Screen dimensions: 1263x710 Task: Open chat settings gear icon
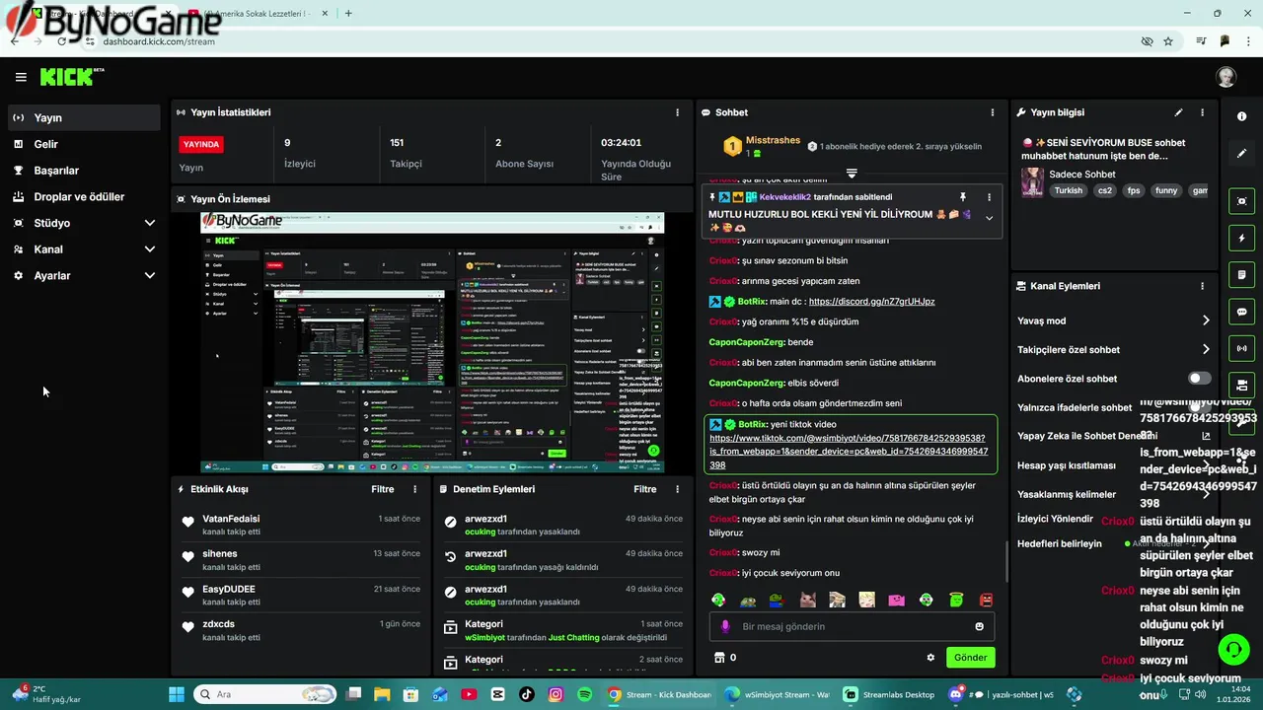pyautogui.click(x=929, y=658)
